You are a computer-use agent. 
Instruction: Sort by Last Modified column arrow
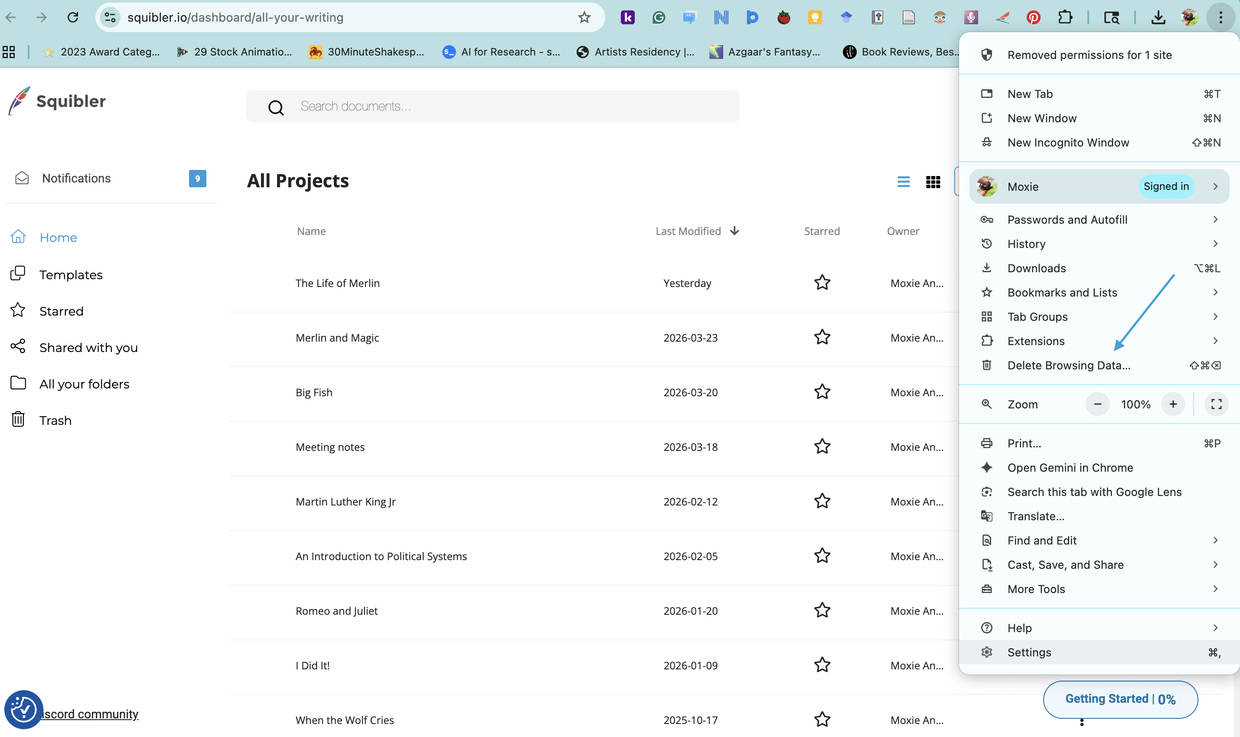pyautogui.click(x=734, y=231)
